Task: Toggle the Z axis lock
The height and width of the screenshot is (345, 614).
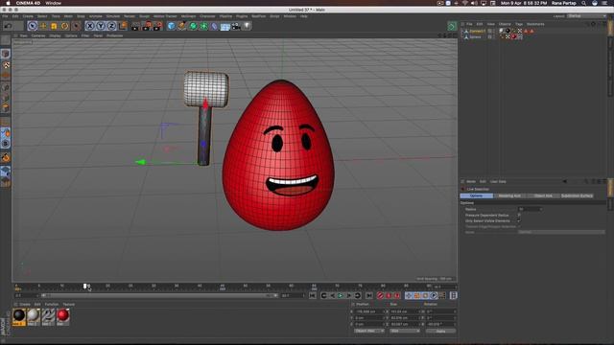Action: pos(111,26)
